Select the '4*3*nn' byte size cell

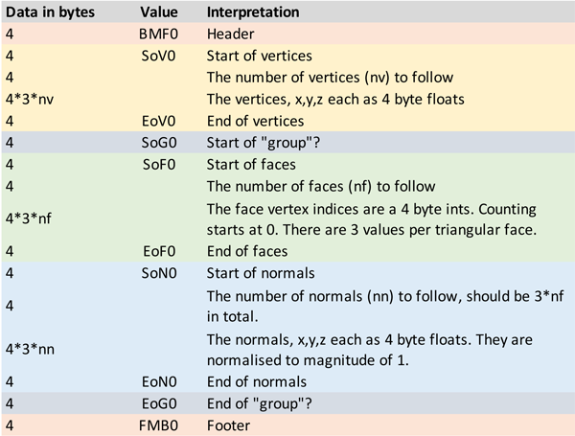[x=30, y=349]
